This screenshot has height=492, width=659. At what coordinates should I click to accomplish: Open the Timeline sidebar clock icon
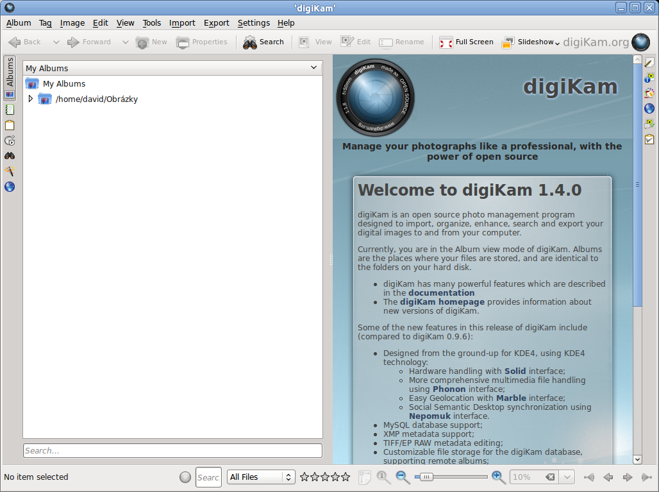point(10,140)
